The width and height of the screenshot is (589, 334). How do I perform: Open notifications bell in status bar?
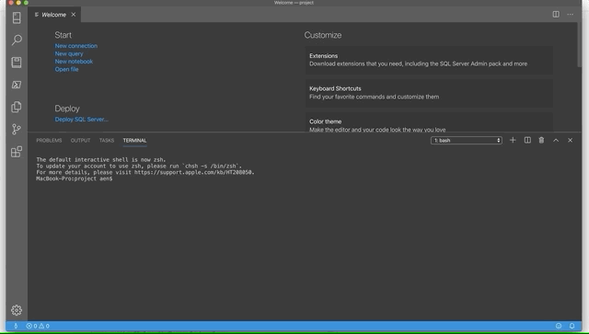coord(572,326)
